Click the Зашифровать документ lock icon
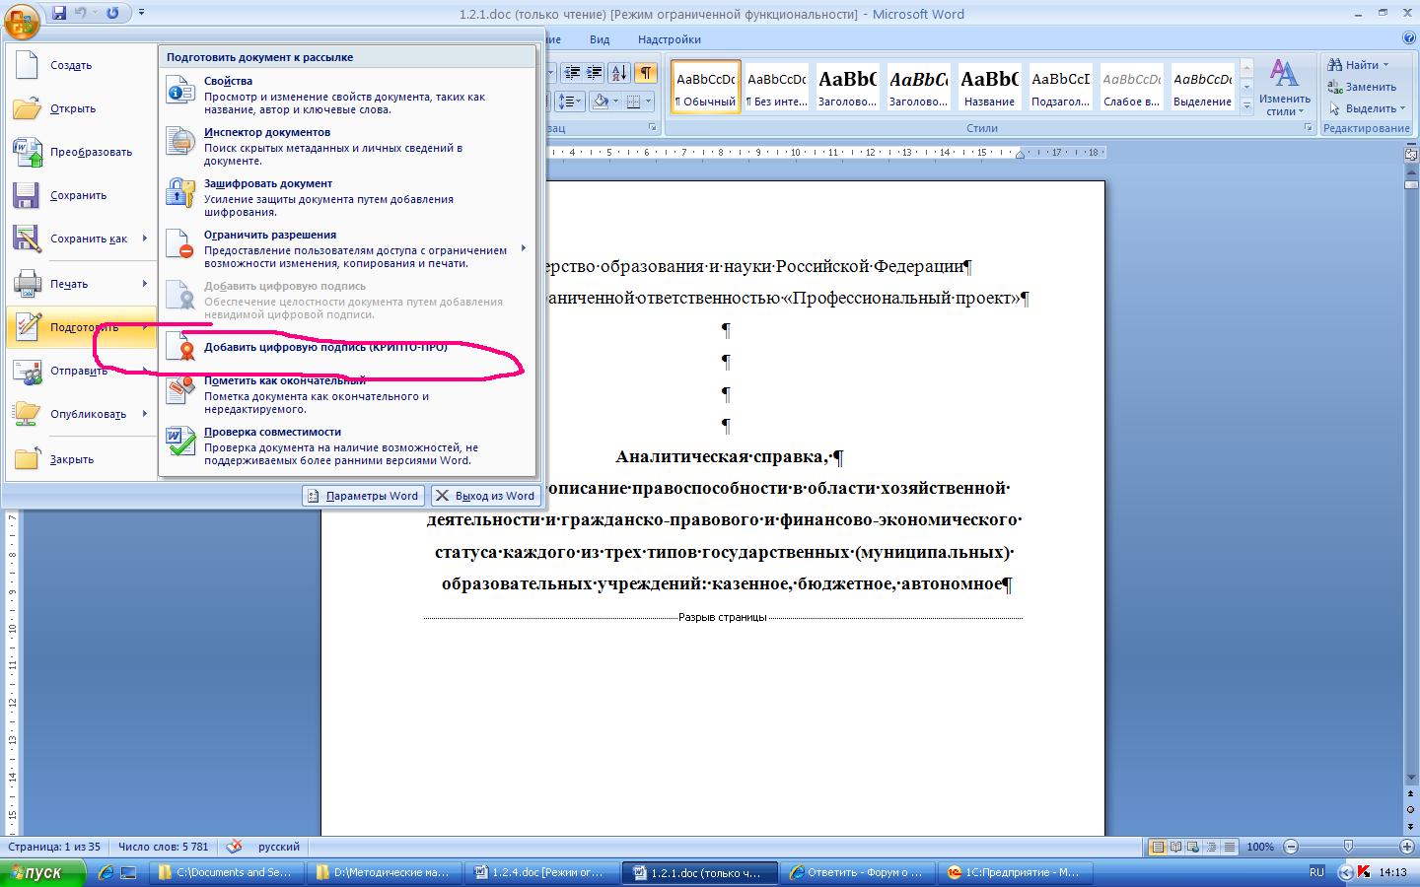Image resolution: width=1420 pixels, height=887 pixels. click(x=180, y=192)
